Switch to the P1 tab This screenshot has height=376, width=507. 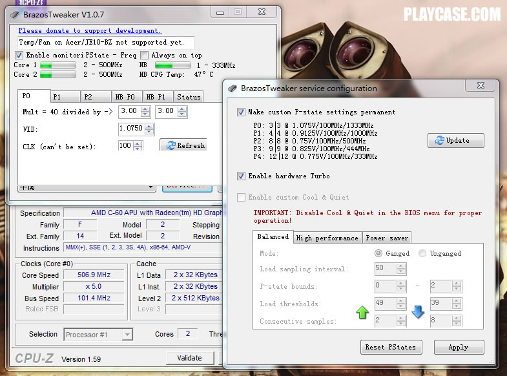point(66,97)
